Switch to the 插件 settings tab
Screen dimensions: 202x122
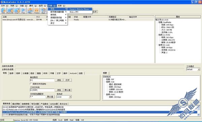pos(65,73)
